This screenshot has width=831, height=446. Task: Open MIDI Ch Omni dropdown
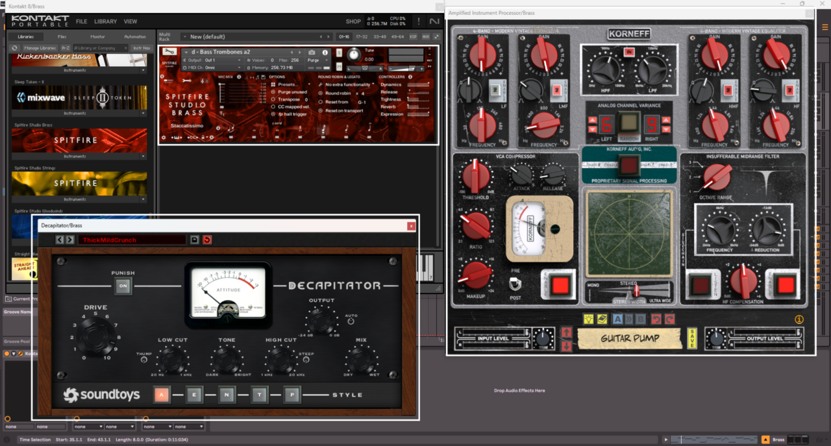pos(214,68)
